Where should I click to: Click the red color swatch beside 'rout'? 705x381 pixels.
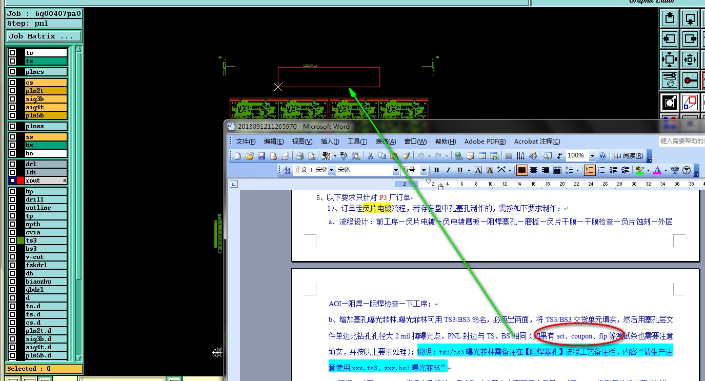tap(21, 181)
